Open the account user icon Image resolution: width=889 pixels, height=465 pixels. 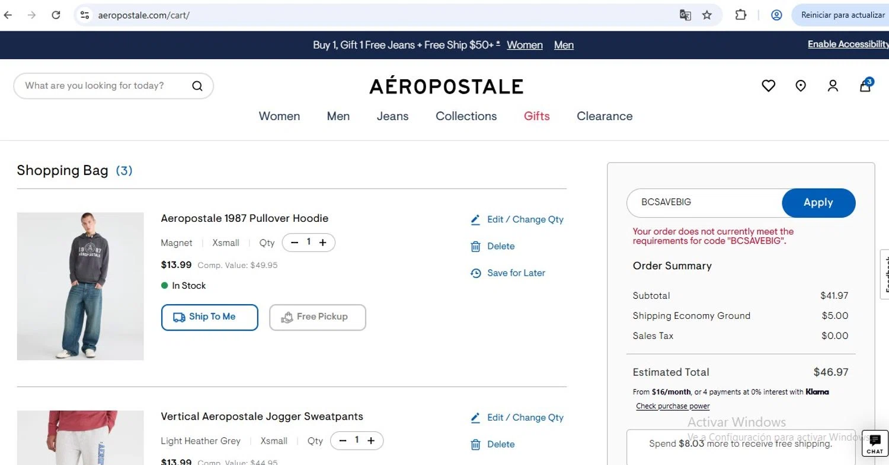pos(833,86)
